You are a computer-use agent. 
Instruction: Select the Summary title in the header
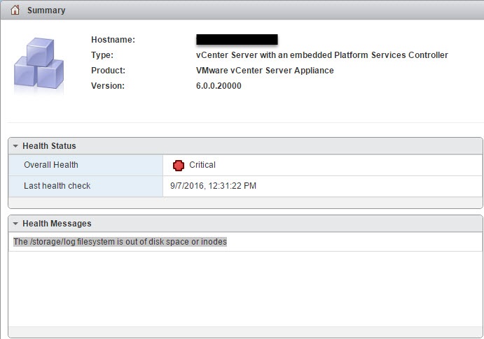(46, 10)
